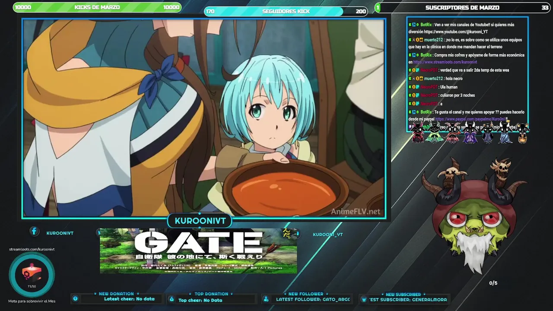Viewport: 553px width, 311px height.
Task: Click the New Donation coin icon
Action: (76, 298)
